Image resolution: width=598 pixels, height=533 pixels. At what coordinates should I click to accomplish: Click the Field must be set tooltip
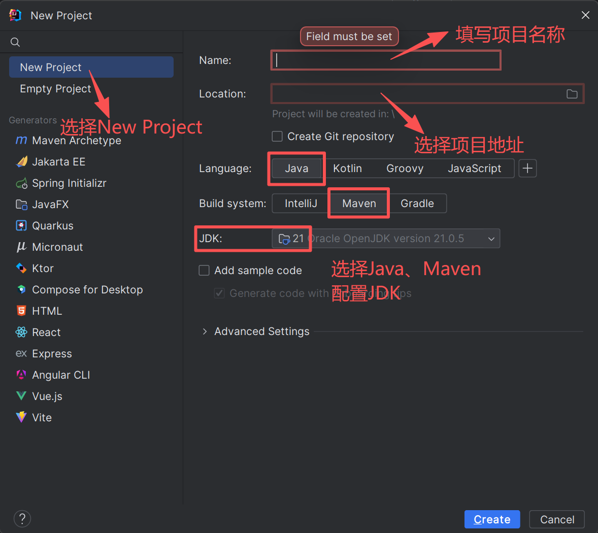pyautogui.click(x=349, y=37)
